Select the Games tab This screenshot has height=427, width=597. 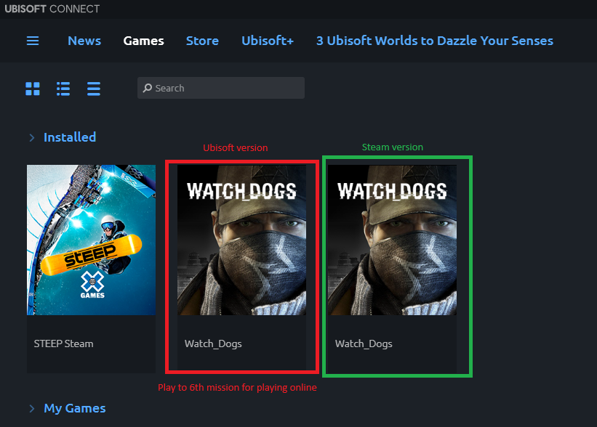click(x=143, y=41)
